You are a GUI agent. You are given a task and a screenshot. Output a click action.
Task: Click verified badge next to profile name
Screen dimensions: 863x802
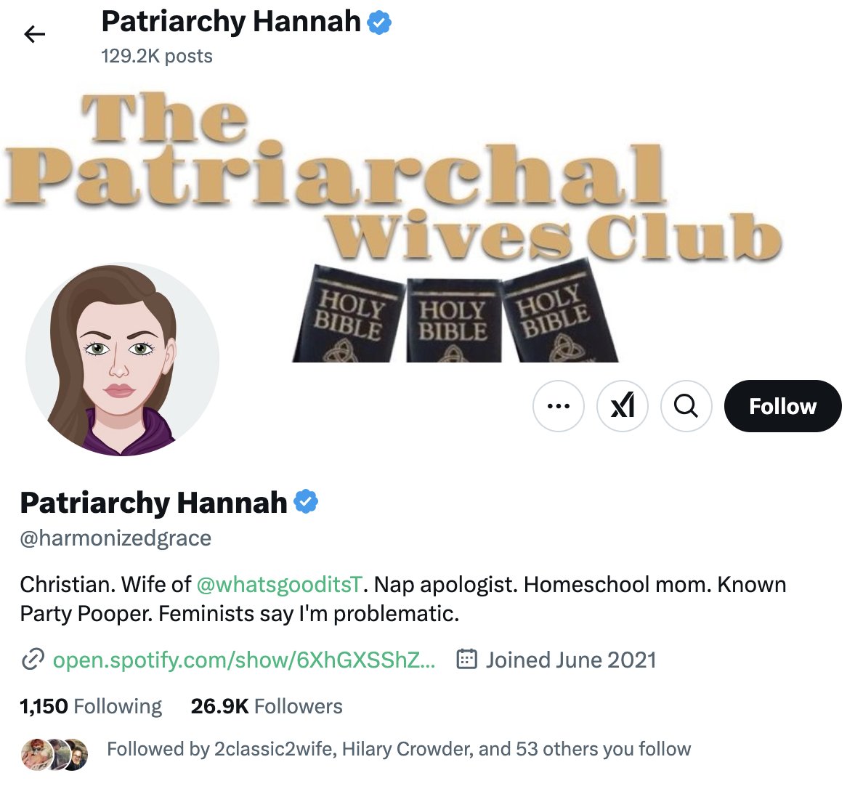point(305,501)
